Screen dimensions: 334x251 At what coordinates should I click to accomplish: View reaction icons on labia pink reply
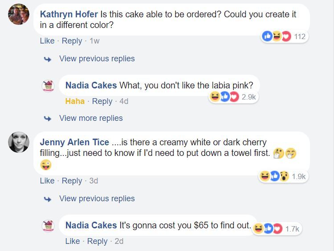tap(224, 96)
